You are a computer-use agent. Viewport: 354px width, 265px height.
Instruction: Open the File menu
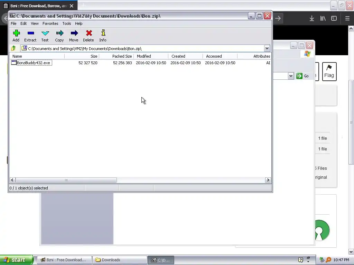click(x=13, y=23)
